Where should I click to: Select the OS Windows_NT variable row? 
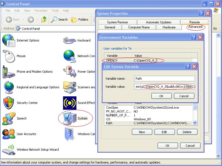click(x=148, y=119)
